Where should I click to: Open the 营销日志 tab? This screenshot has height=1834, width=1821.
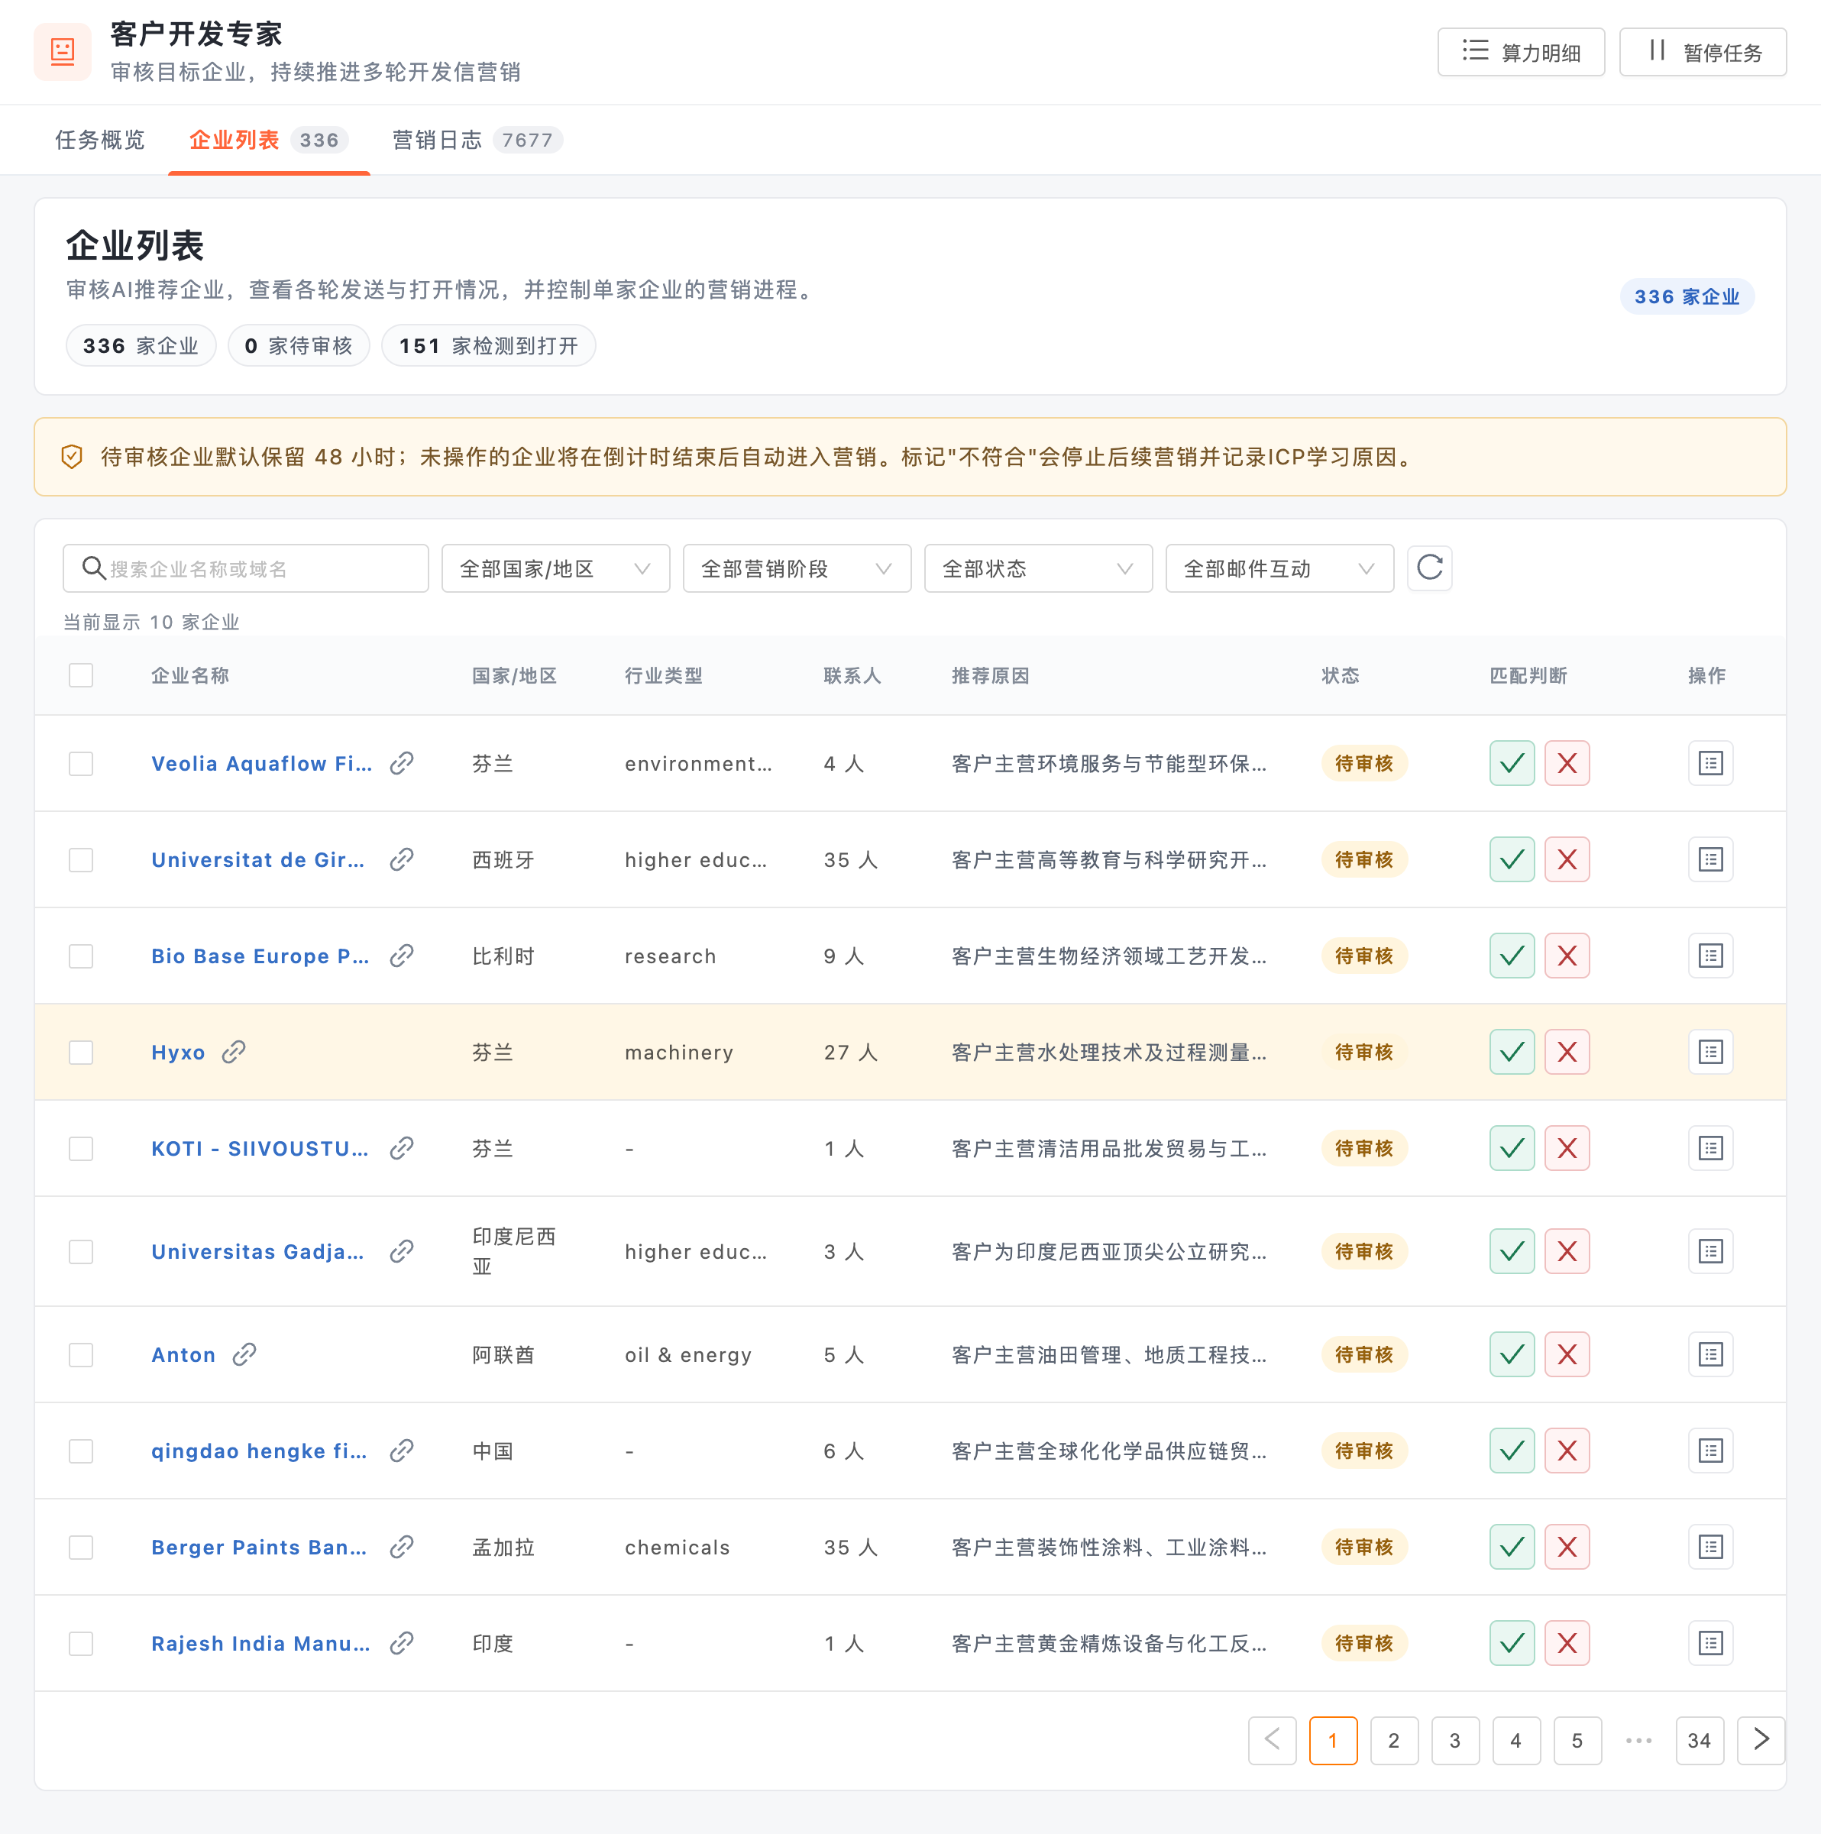477,140
